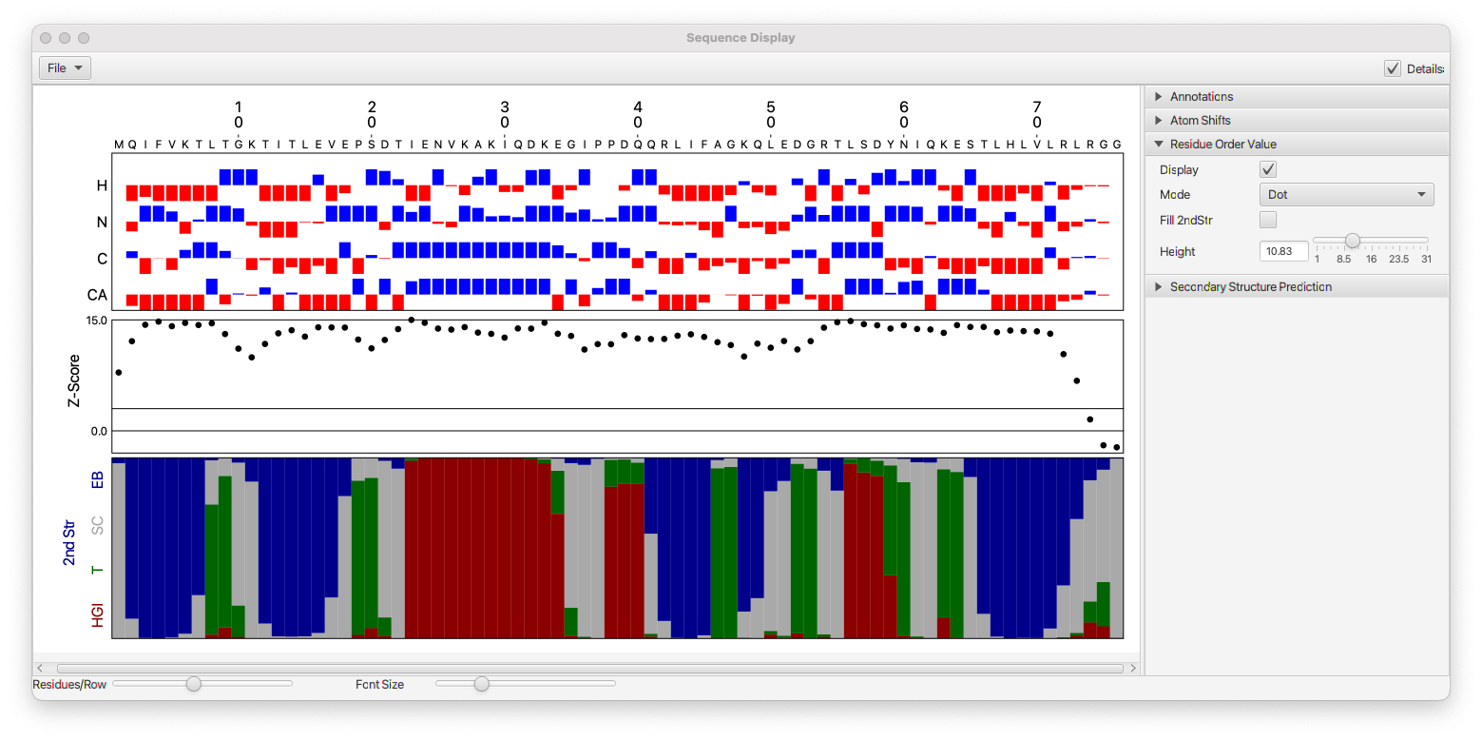Screen dimensions: 1482x740
Task: Click the residue number 40 label
Action: pos(638,114)
